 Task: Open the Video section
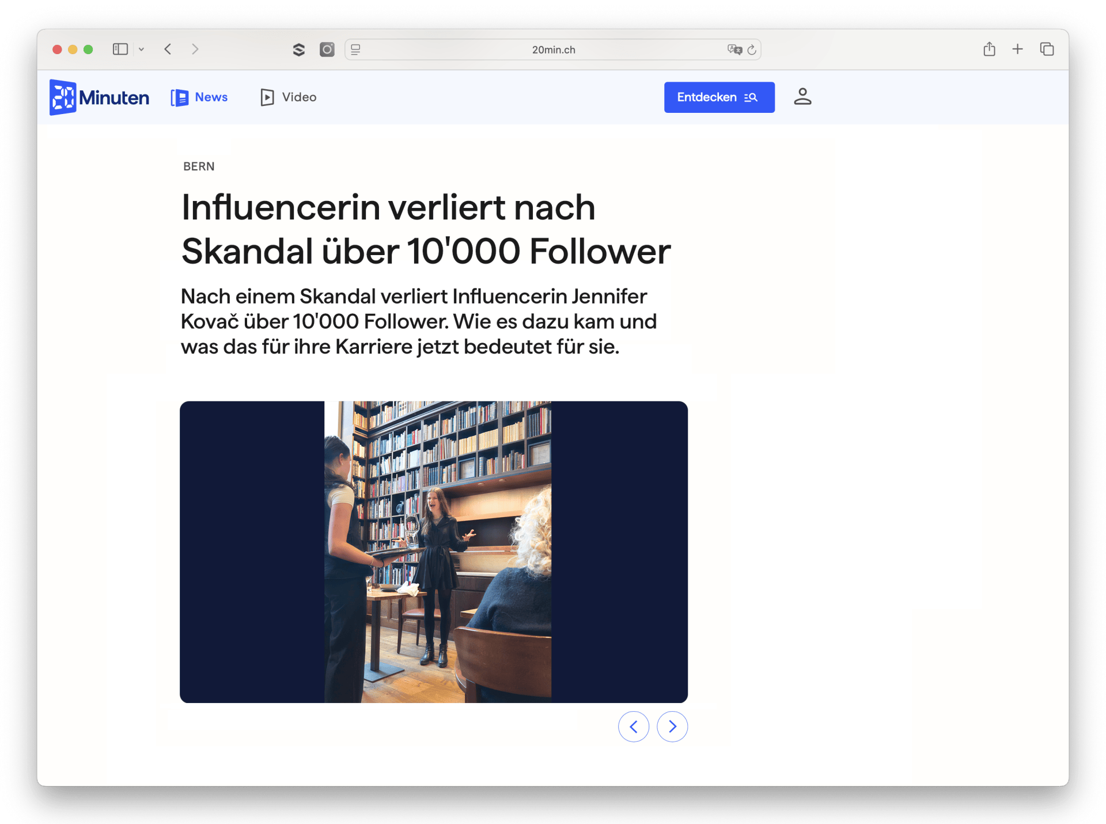click(287, 97)
